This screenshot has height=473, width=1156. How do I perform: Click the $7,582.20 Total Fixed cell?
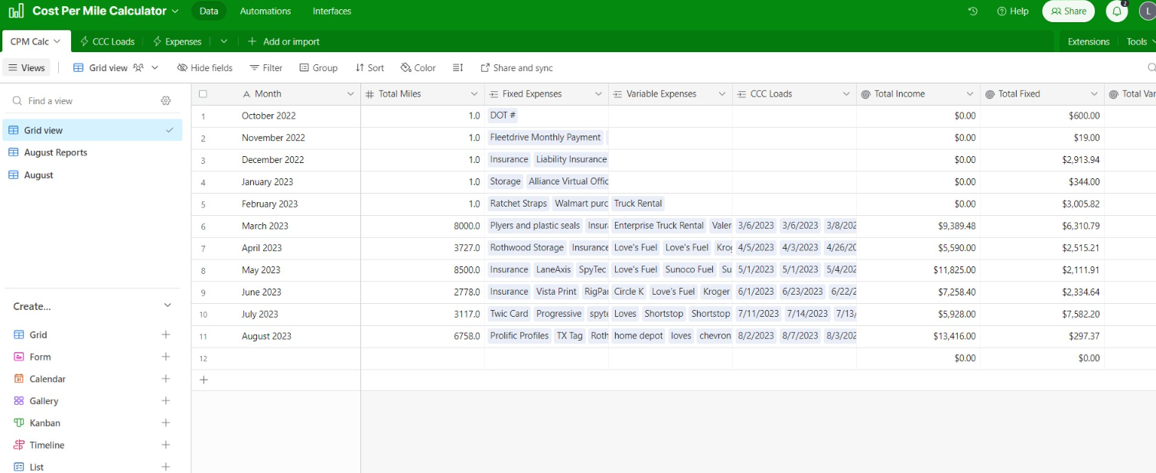coord(1042,314)
